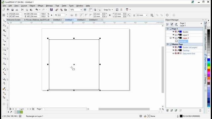This screenshot has height=119, width=212.
Task: Click the Convert to curves icon
Action: [x=167, y=15]
